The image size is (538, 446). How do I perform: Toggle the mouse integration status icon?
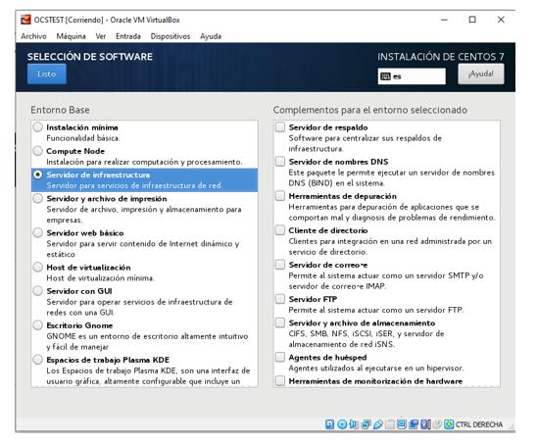437,424
